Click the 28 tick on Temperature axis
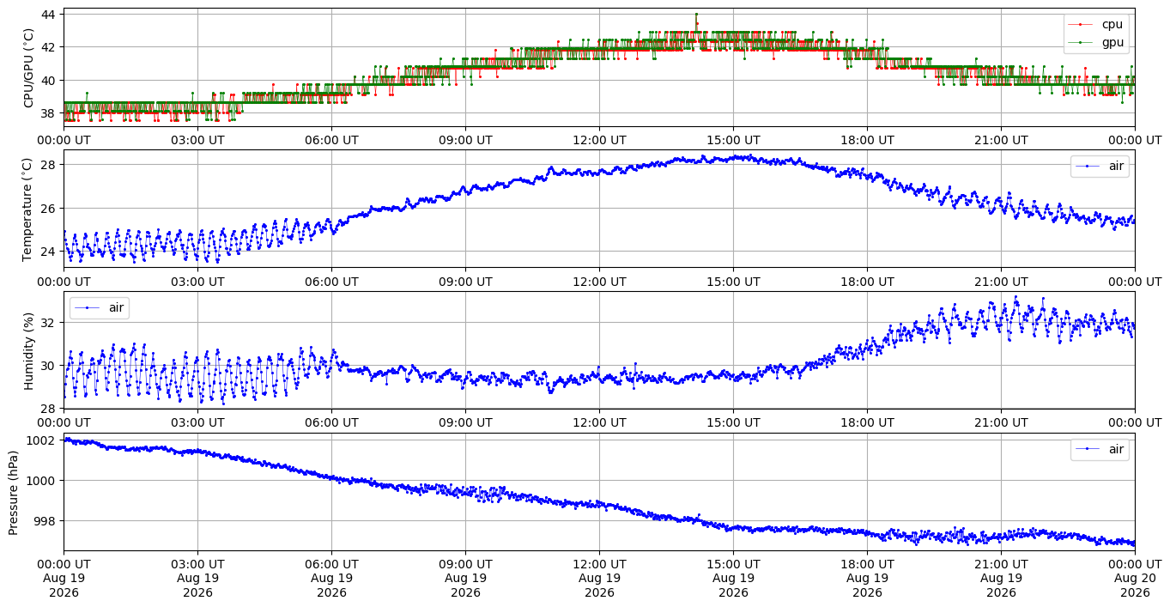 49,165
